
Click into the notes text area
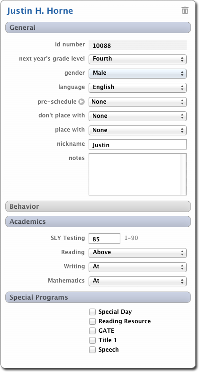(137, 174)
